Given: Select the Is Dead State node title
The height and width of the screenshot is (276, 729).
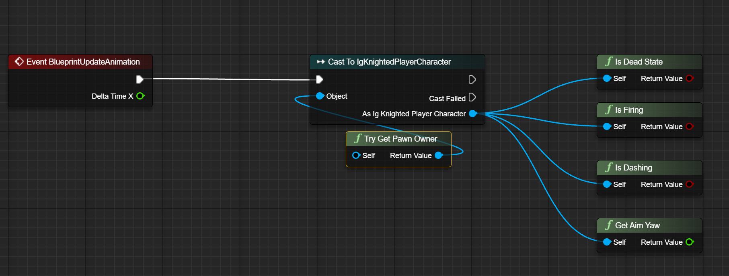Looking at the screenshot, I should [639, 62].
